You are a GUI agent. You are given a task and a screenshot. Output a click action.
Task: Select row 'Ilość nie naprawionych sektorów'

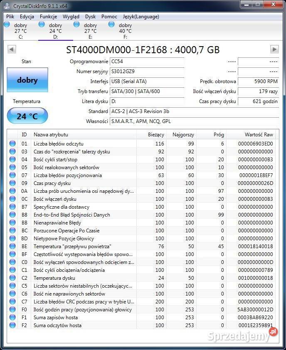tap(141, 293)
